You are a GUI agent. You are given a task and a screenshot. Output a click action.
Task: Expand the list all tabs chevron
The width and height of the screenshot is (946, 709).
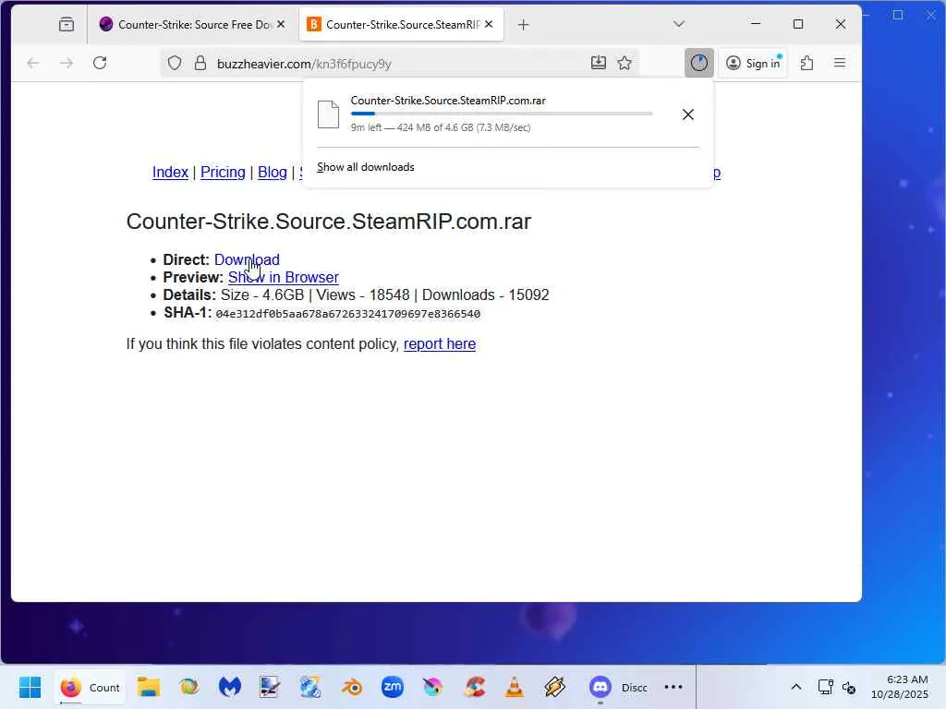(679, 24)
